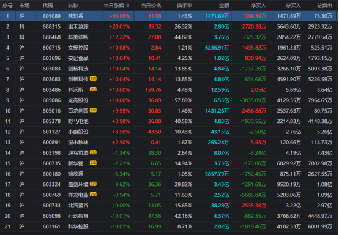Sort by the 代码 column header
339x235 pixels.
tap(48, 6)
